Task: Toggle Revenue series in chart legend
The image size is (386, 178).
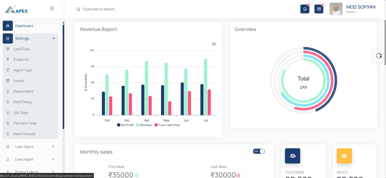Action: click(x=144, y=125)
